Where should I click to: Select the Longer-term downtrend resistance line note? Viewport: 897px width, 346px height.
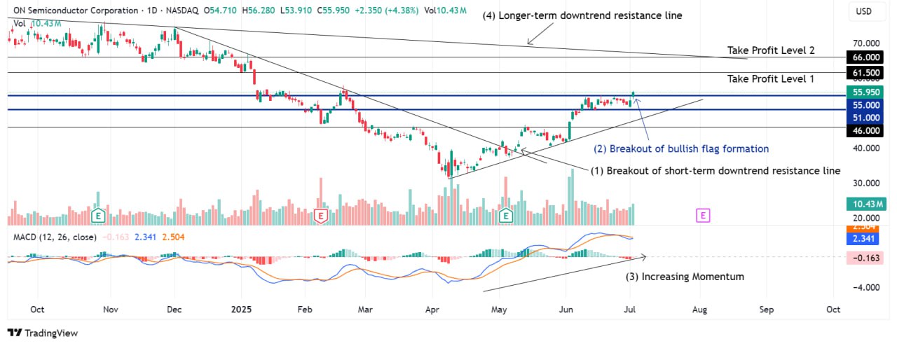coord(582,15)
